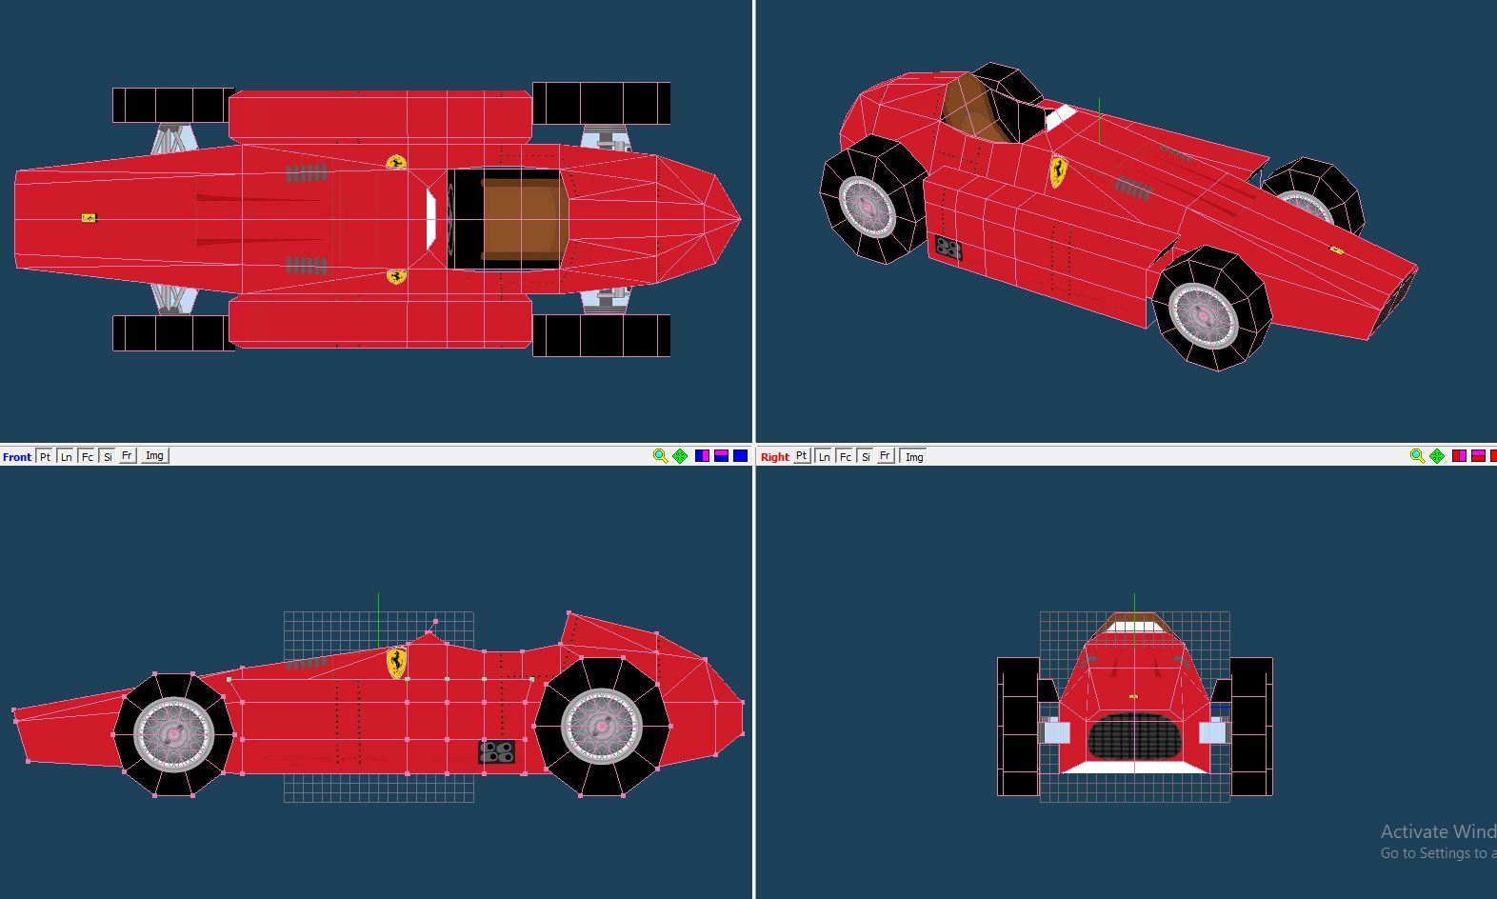This screenshot has height=899, width=1497.
Task: Select the horizontal split layout icon in the Front bar
Action: tap(721, 456)
